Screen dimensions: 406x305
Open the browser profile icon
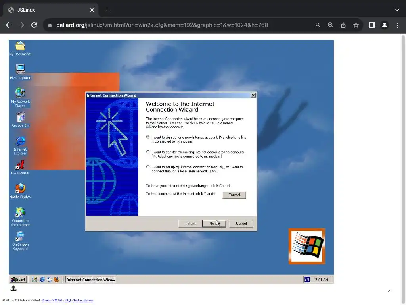pyautogui.click(x=385, y=25)
